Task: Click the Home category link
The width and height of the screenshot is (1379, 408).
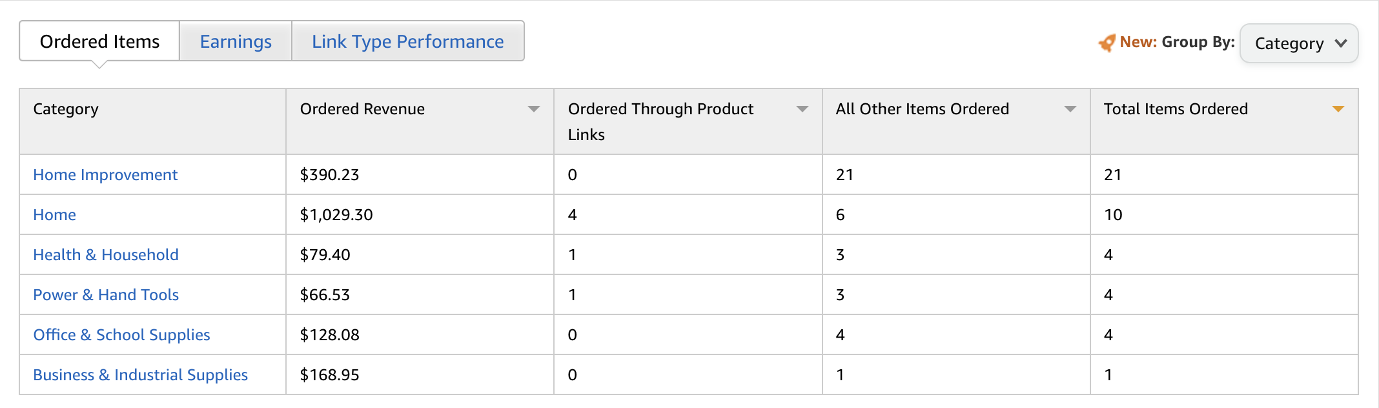Action: [55, 215]
